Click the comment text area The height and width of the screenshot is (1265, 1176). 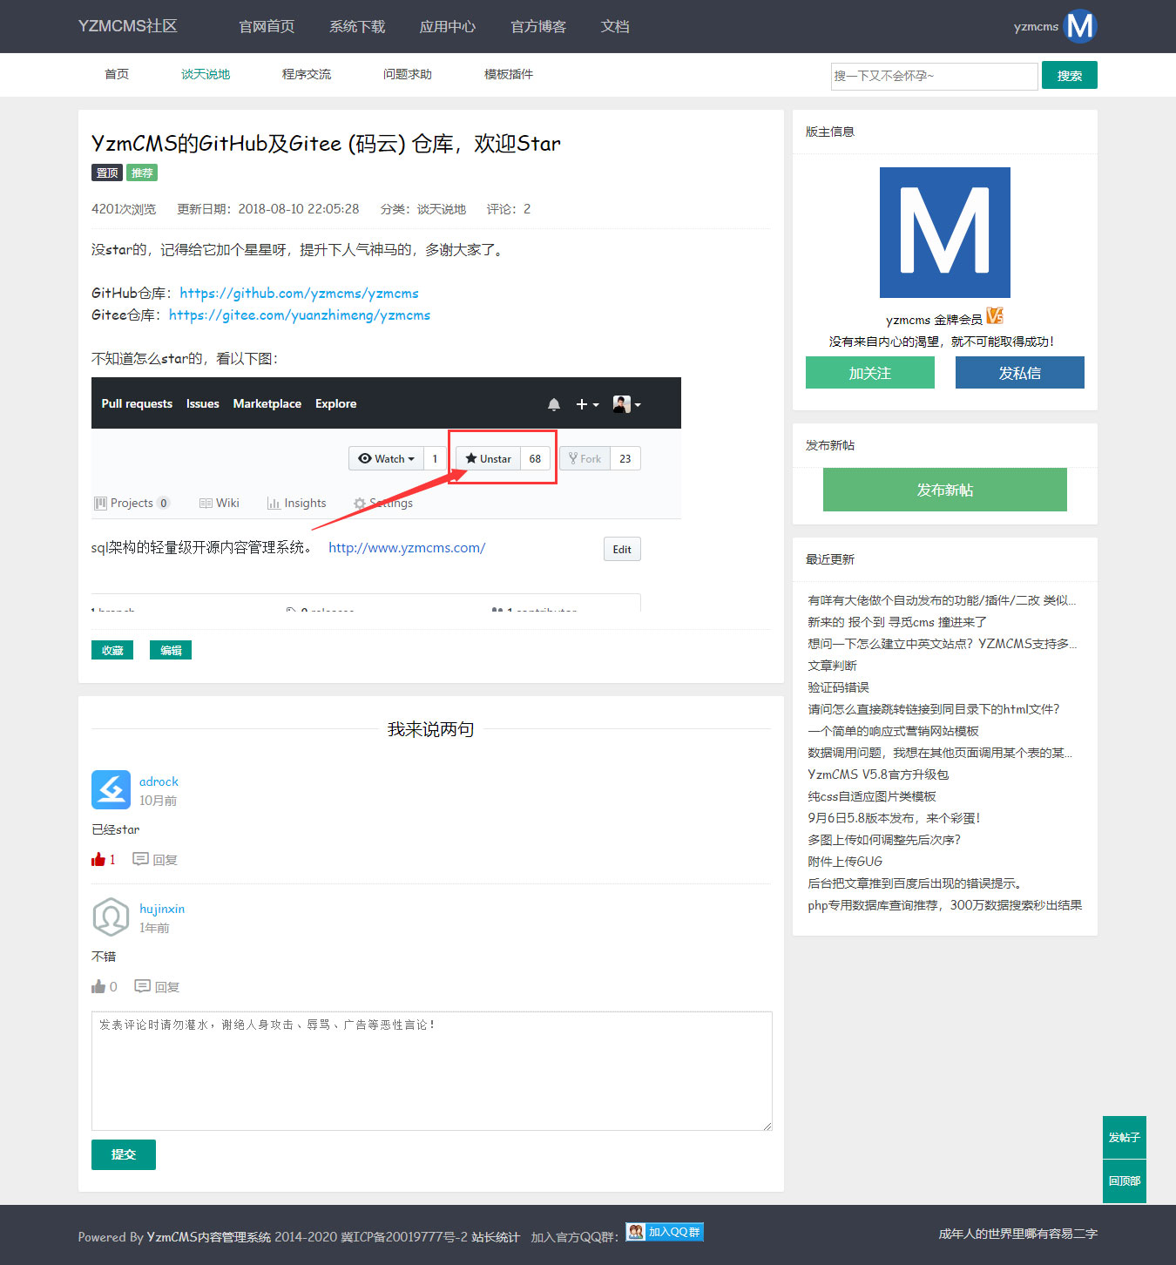[x=431, y=1071]
